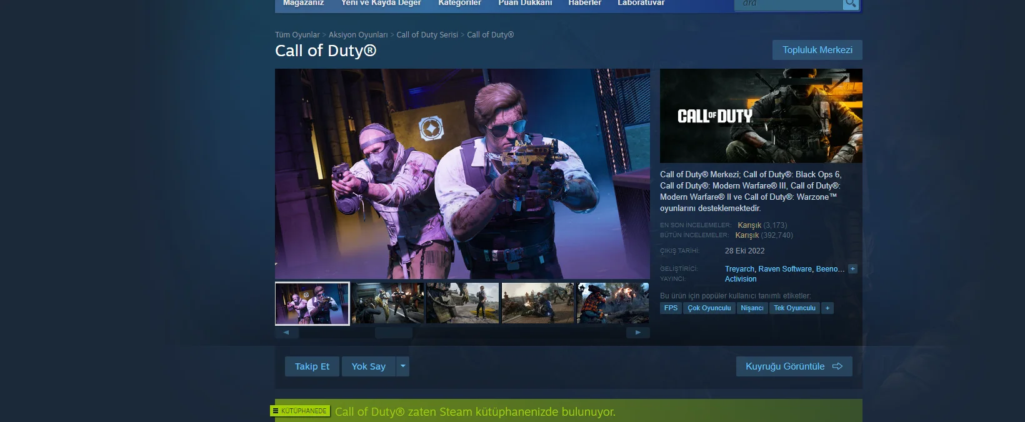The image size is (1025, 422).
Task: Click Takip Et follow button
Action: coord(312,366)
